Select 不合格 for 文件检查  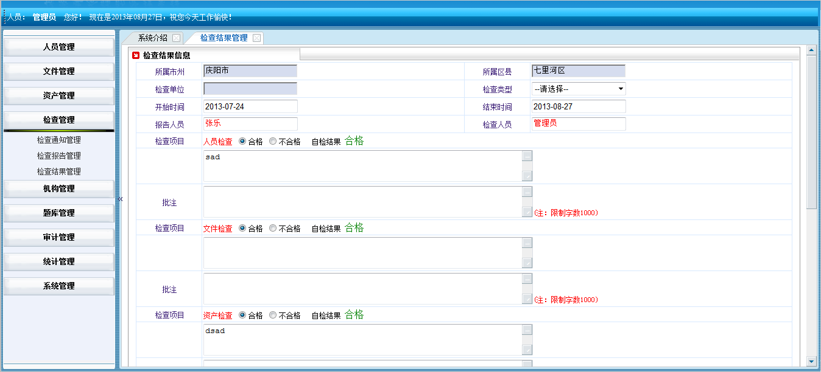(273, 229)
